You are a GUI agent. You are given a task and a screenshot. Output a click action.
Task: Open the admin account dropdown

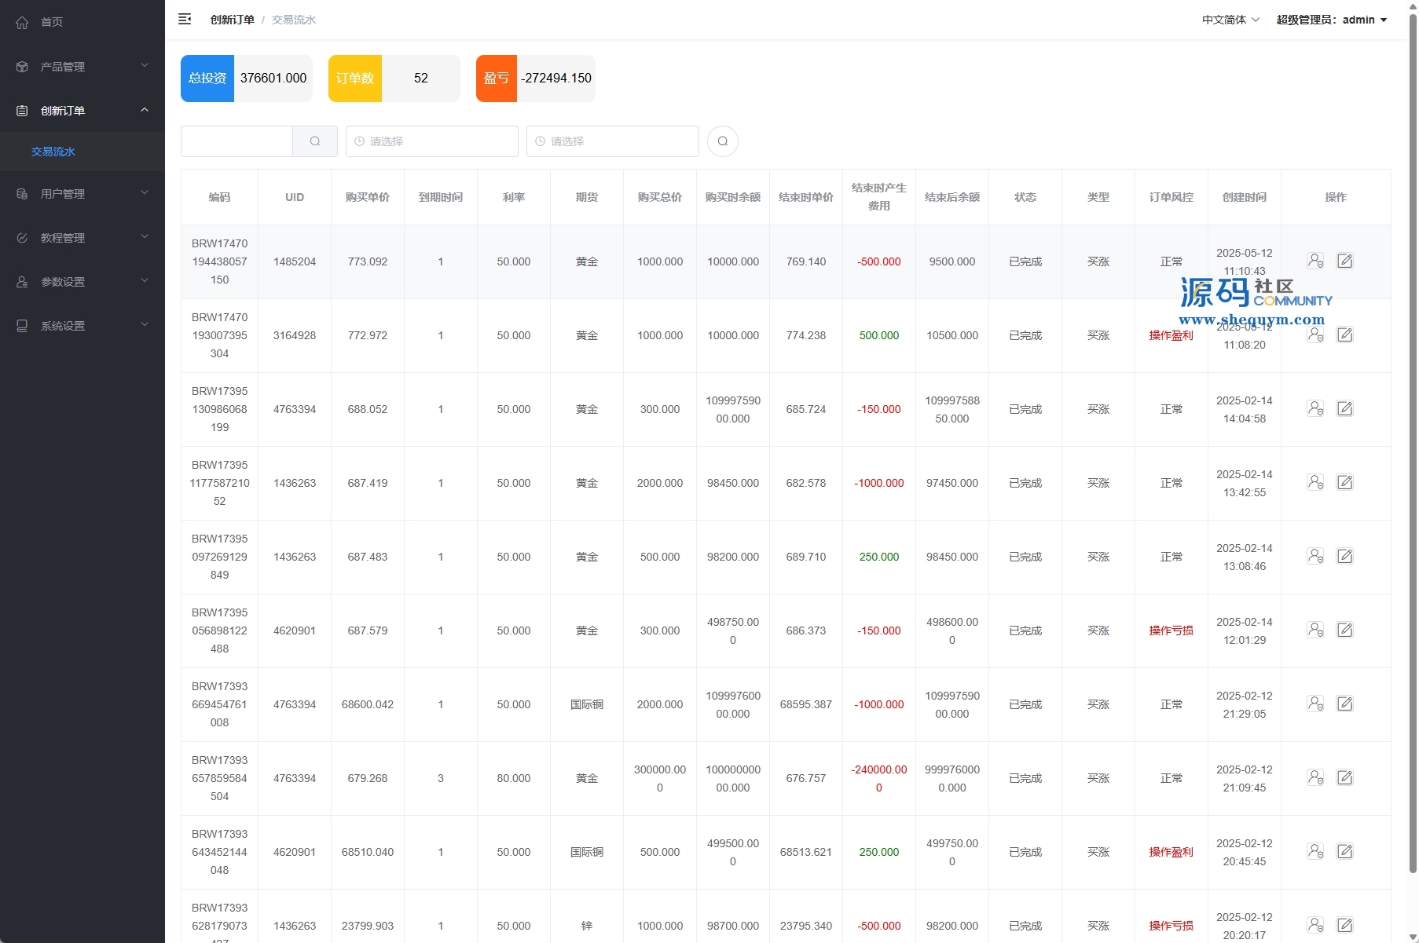(1331, 20)
